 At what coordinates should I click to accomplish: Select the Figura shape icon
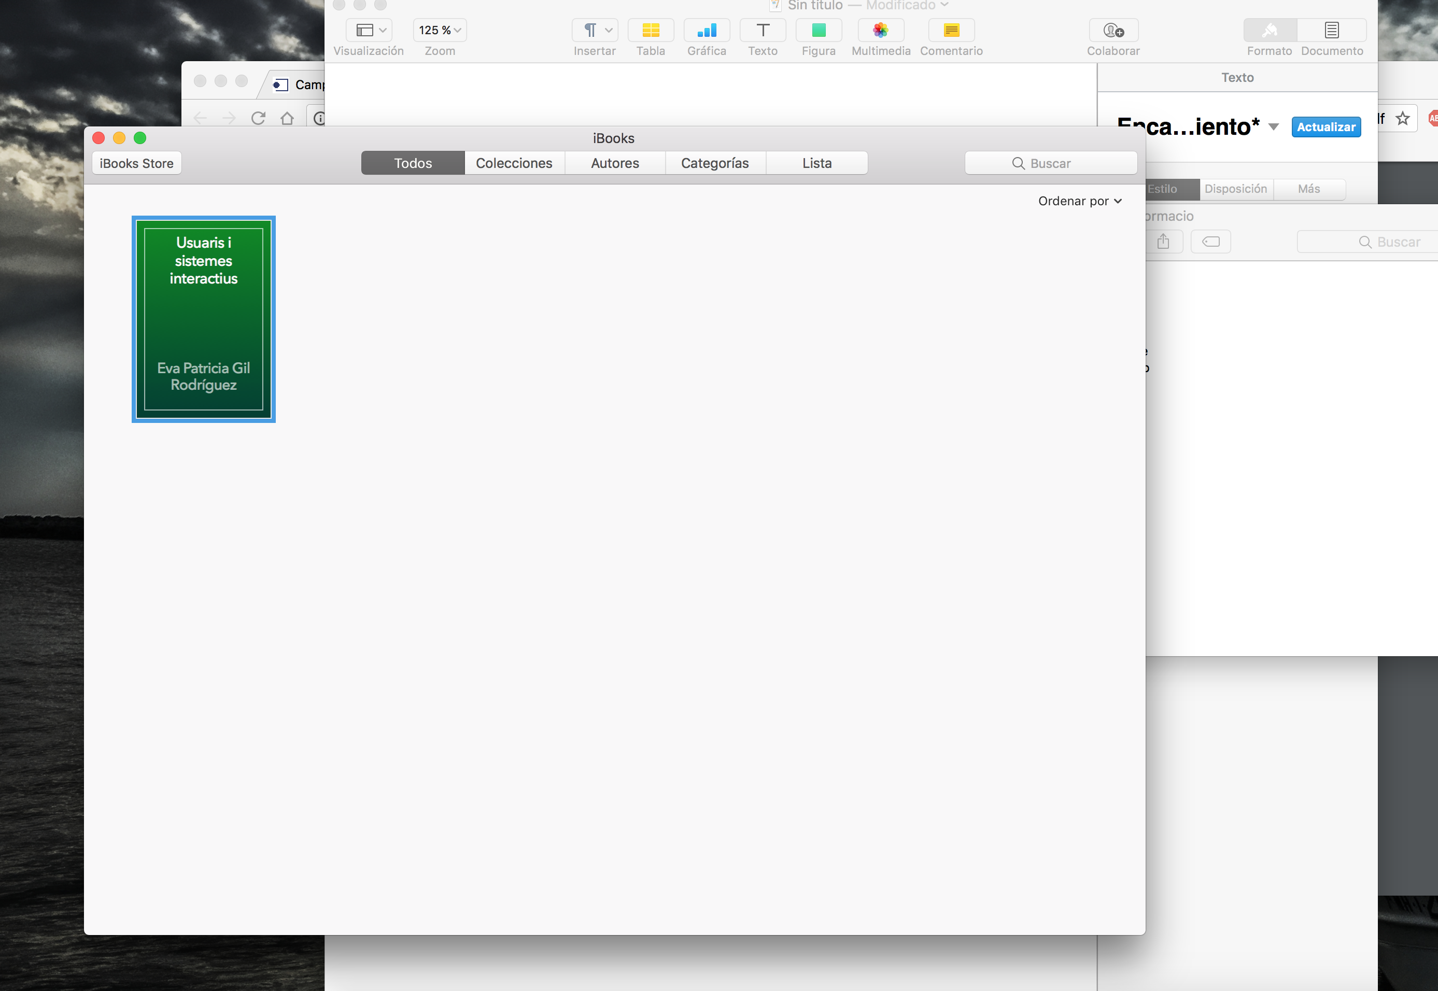point(819,30)
